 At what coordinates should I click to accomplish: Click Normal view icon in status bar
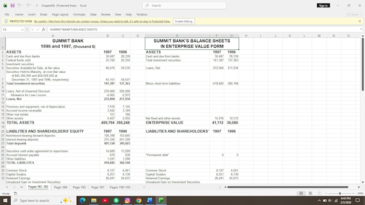tap(301, 193)
